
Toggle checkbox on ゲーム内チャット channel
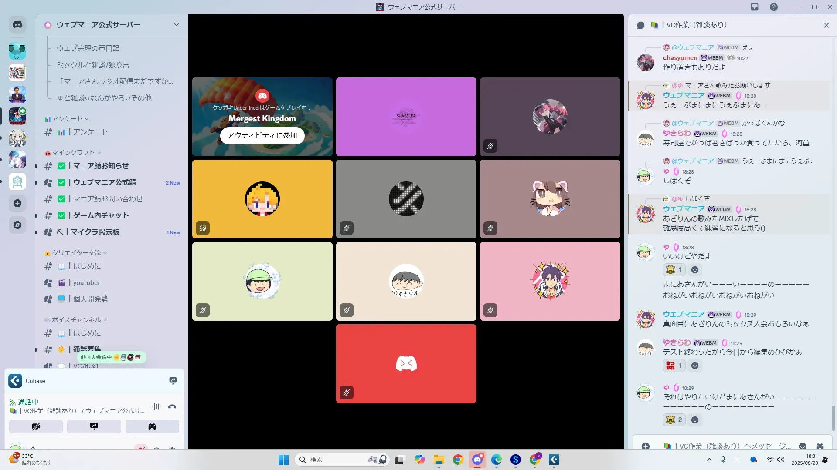point(61,215)
